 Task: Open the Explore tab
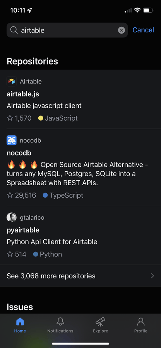100,325
